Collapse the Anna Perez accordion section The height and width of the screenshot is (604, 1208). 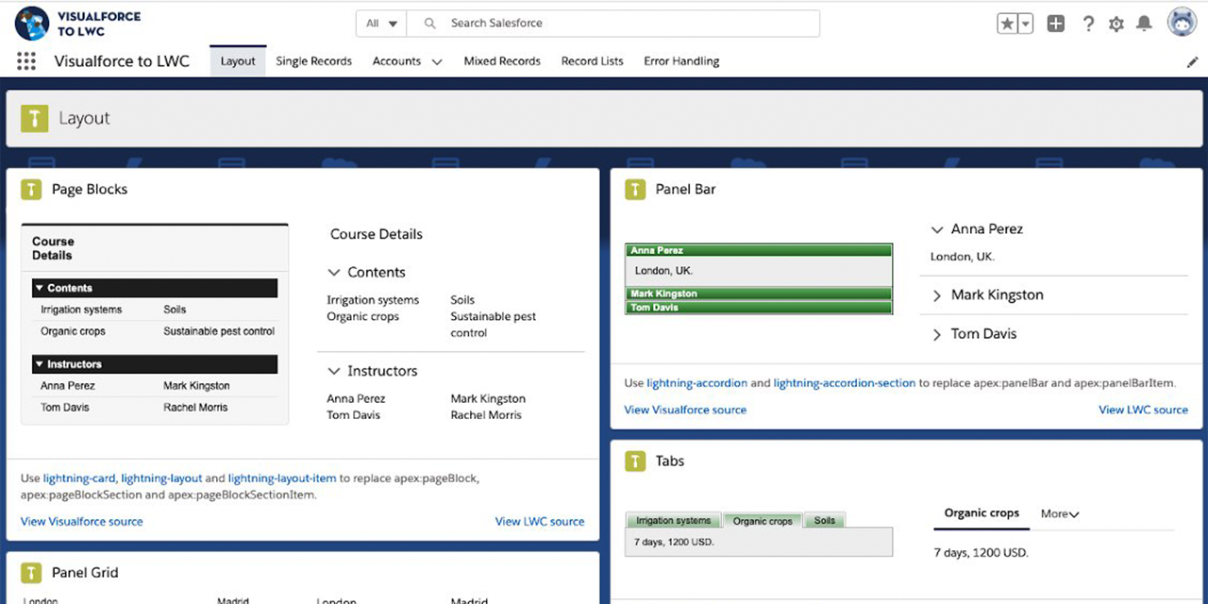pyautogui.click(x=986, y=229)
